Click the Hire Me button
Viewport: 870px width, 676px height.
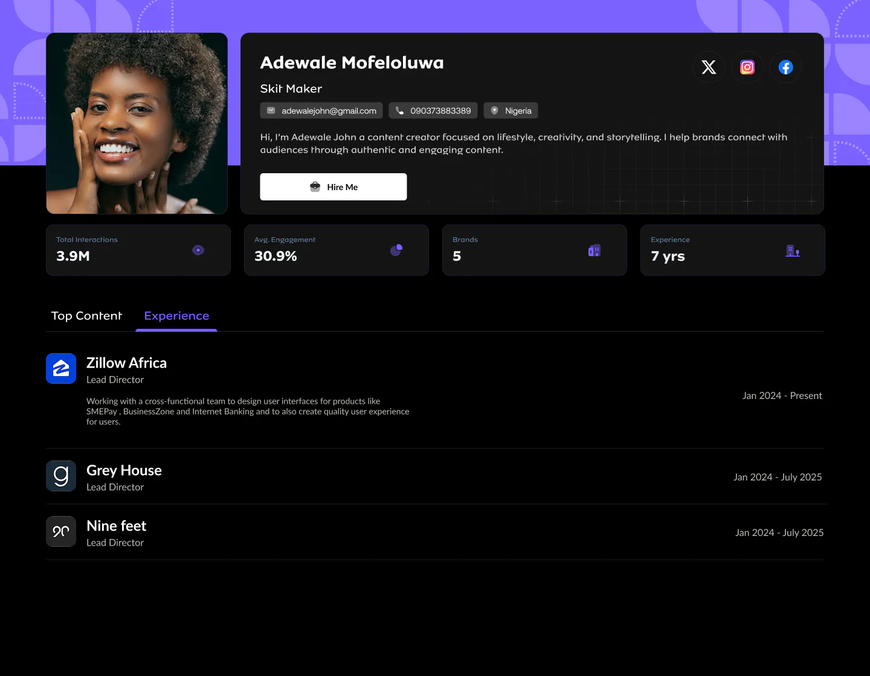pos(333,187)
